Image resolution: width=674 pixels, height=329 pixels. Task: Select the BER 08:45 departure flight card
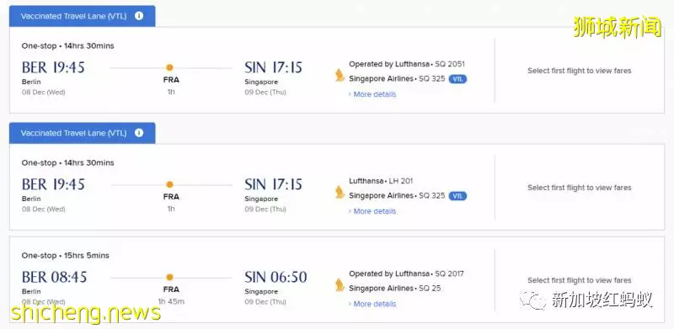click(337, 279)
